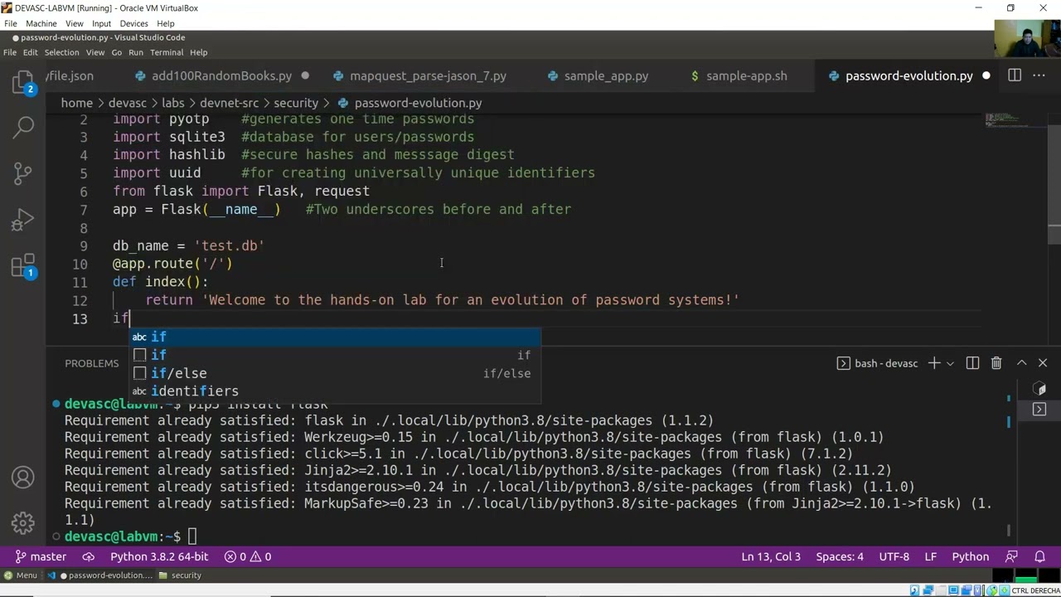This screenshot has height=597, width=1061.
Task: Click unsaved dot on add100RandomBooks.py tab
Action: [305, 75]
